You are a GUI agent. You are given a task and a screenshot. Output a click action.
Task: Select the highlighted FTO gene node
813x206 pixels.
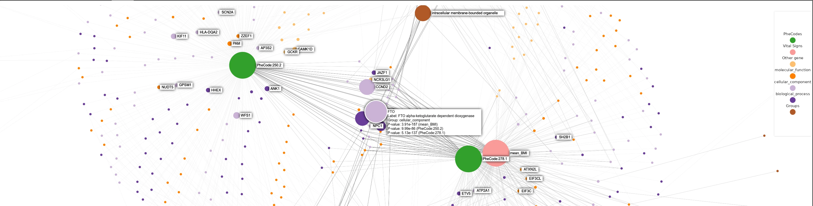click(x=376, y=111)
